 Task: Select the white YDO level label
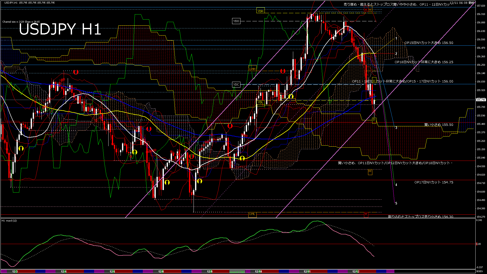236,21
